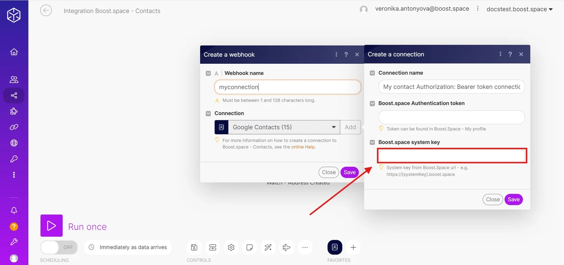Open the Team users icon in sidebar
Viewport: 564px width, 265px height.
coord(14,80)
